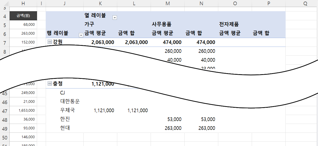Select row 7 header

5,42
